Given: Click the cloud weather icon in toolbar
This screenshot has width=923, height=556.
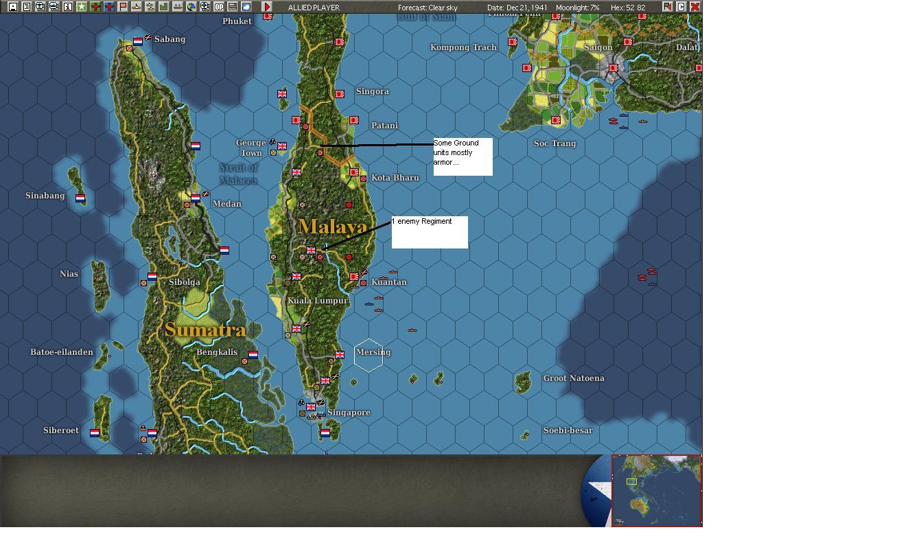Looking at the screenshot, I should coord(246,7).
